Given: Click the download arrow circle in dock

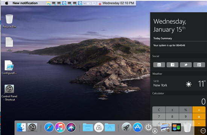Looking at the screenshot, I should point(155,131).
